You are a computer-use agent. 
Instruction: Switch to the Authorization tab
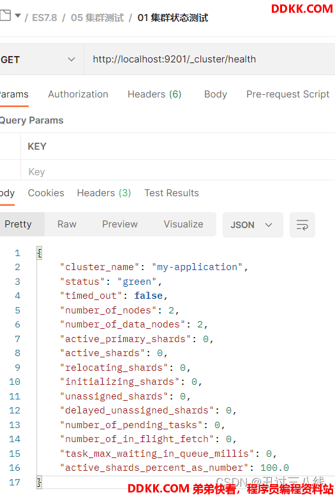78,94
